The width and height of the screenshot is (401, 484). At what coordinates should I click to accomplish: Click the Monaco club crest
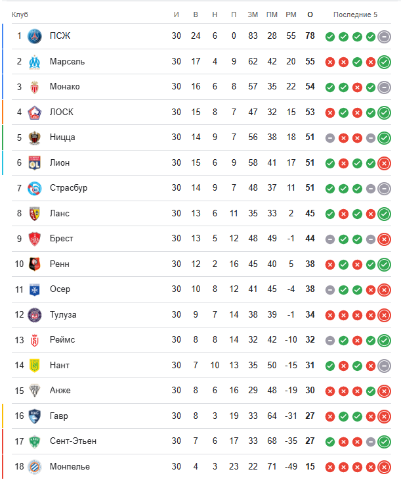(x=35, y=87)
